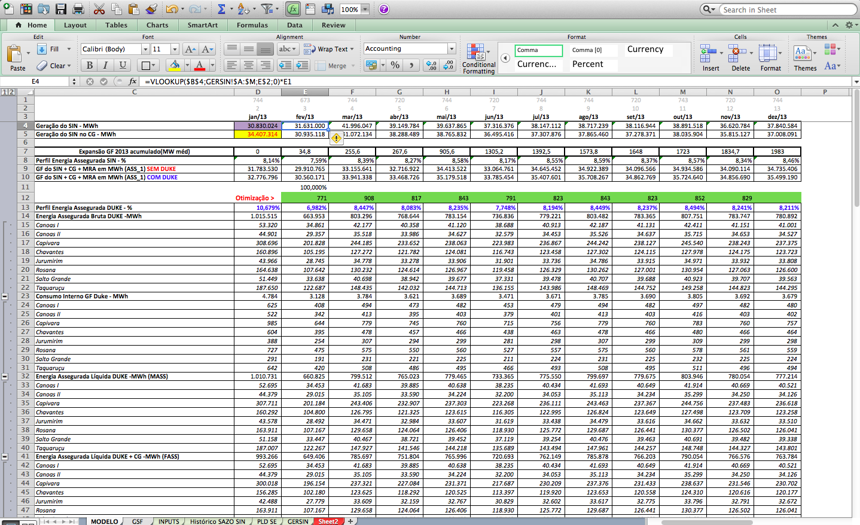The width and height of the screenshot is (860, 525).
Task: Apply yellow fill color to the cell
Action: click(x=174, y=65)
